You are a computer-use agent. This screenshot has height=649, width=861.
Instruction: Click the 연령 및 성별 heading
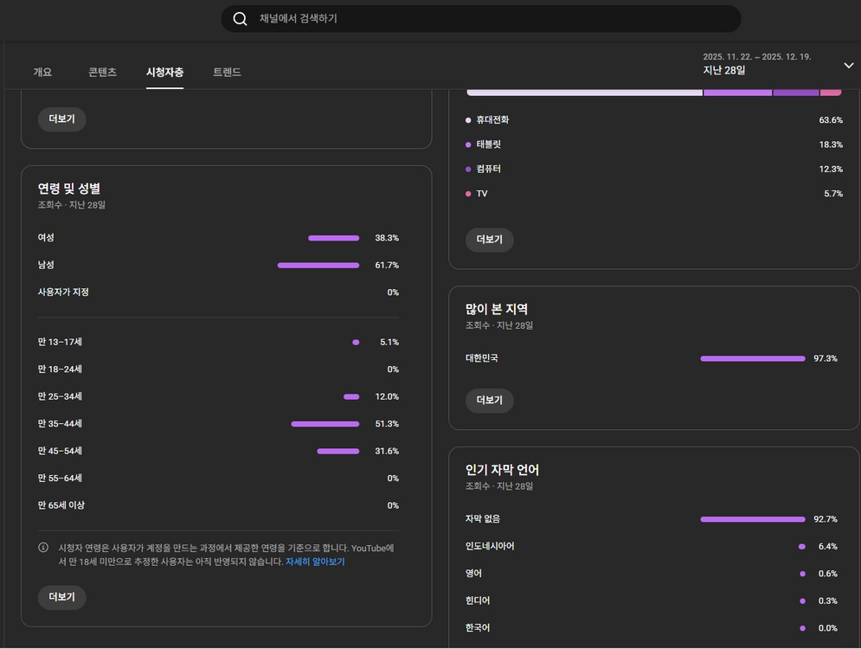point(69,189)
